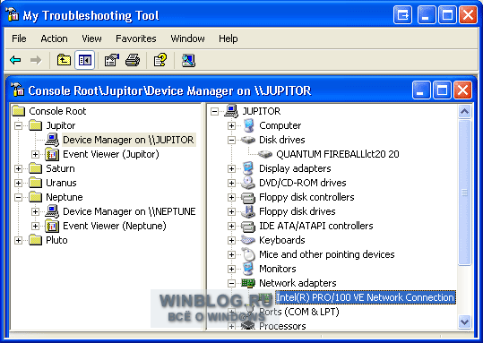Expand DVD/CD-ROM drives category

click(231, 183)
